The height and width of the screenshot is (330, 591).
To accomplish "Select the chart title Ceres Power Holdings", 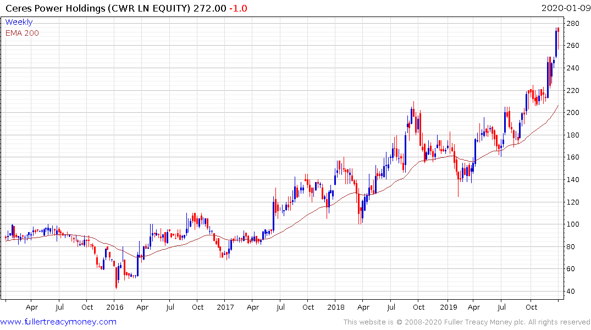I will pyautogui.click(x=56, y=8).
